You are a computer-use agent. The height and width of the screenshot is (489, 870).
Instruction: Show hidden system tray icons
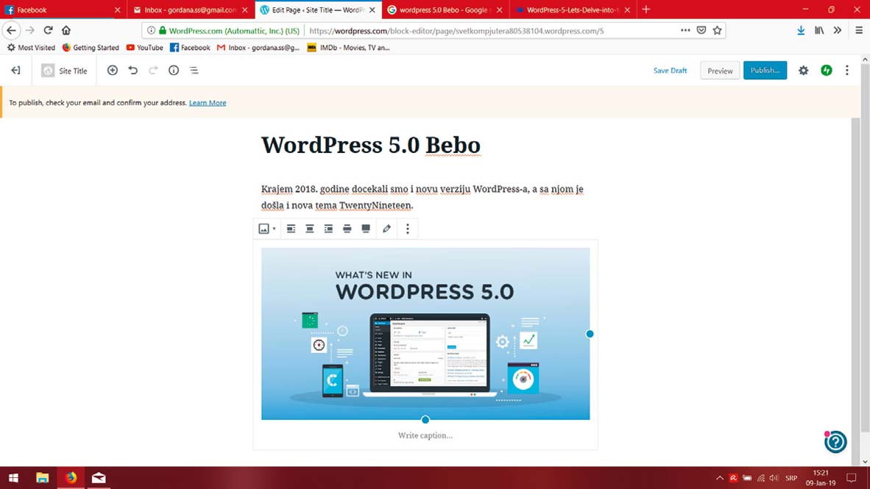[720, 478]
